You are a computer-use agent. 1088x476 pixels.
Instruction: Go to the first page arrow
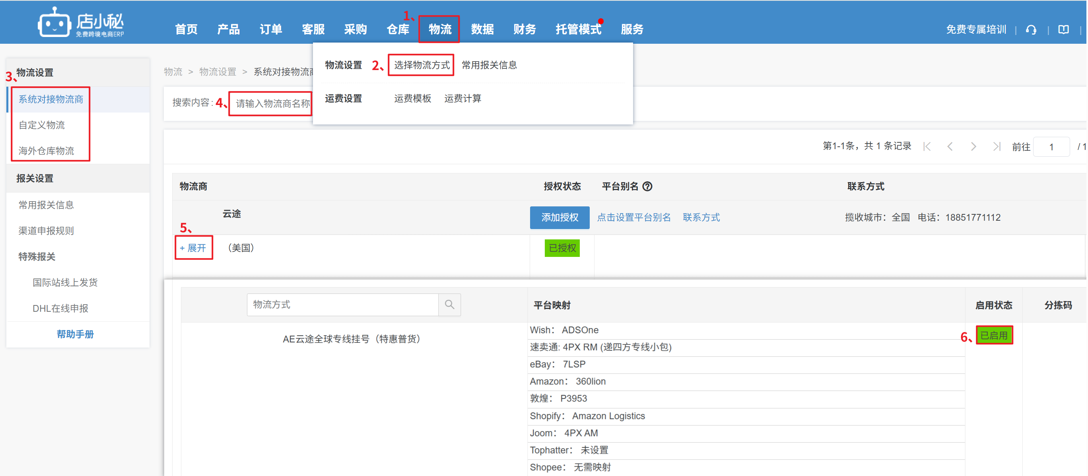927,147
